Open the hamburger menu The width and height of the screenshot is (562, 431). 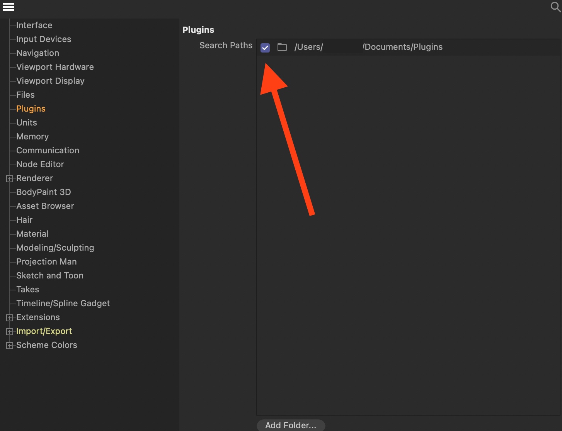pos(9,7)
